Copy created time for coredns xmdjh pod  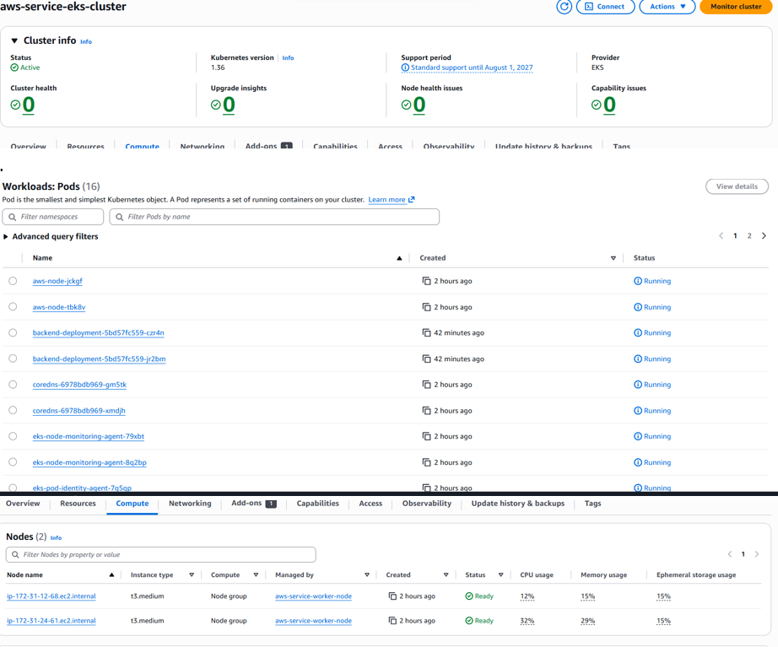click(x=426, y=410)
